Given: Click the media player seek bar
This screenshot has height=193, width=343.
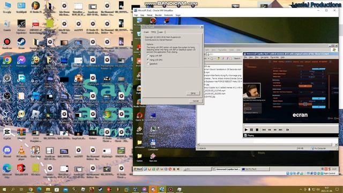Looking at the screenshot, I should click(291, 125).
